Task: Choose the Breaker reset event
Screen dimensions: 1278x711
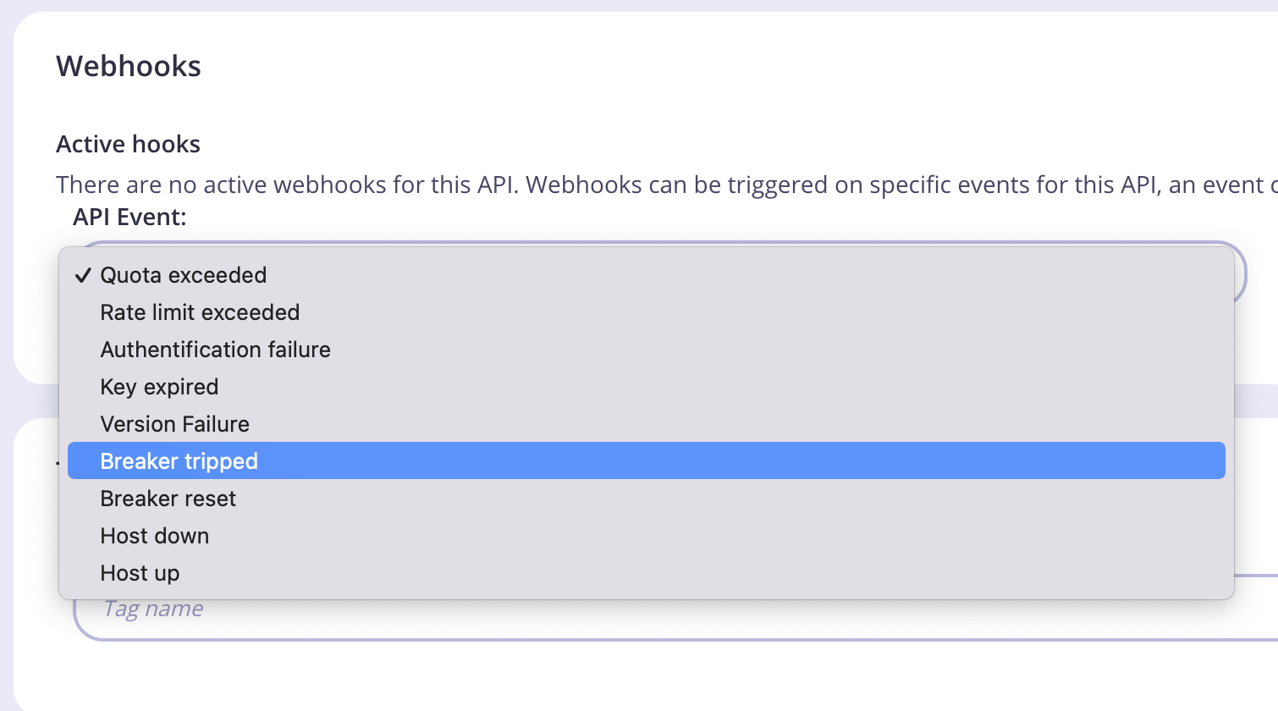Action: coord(168,498)
